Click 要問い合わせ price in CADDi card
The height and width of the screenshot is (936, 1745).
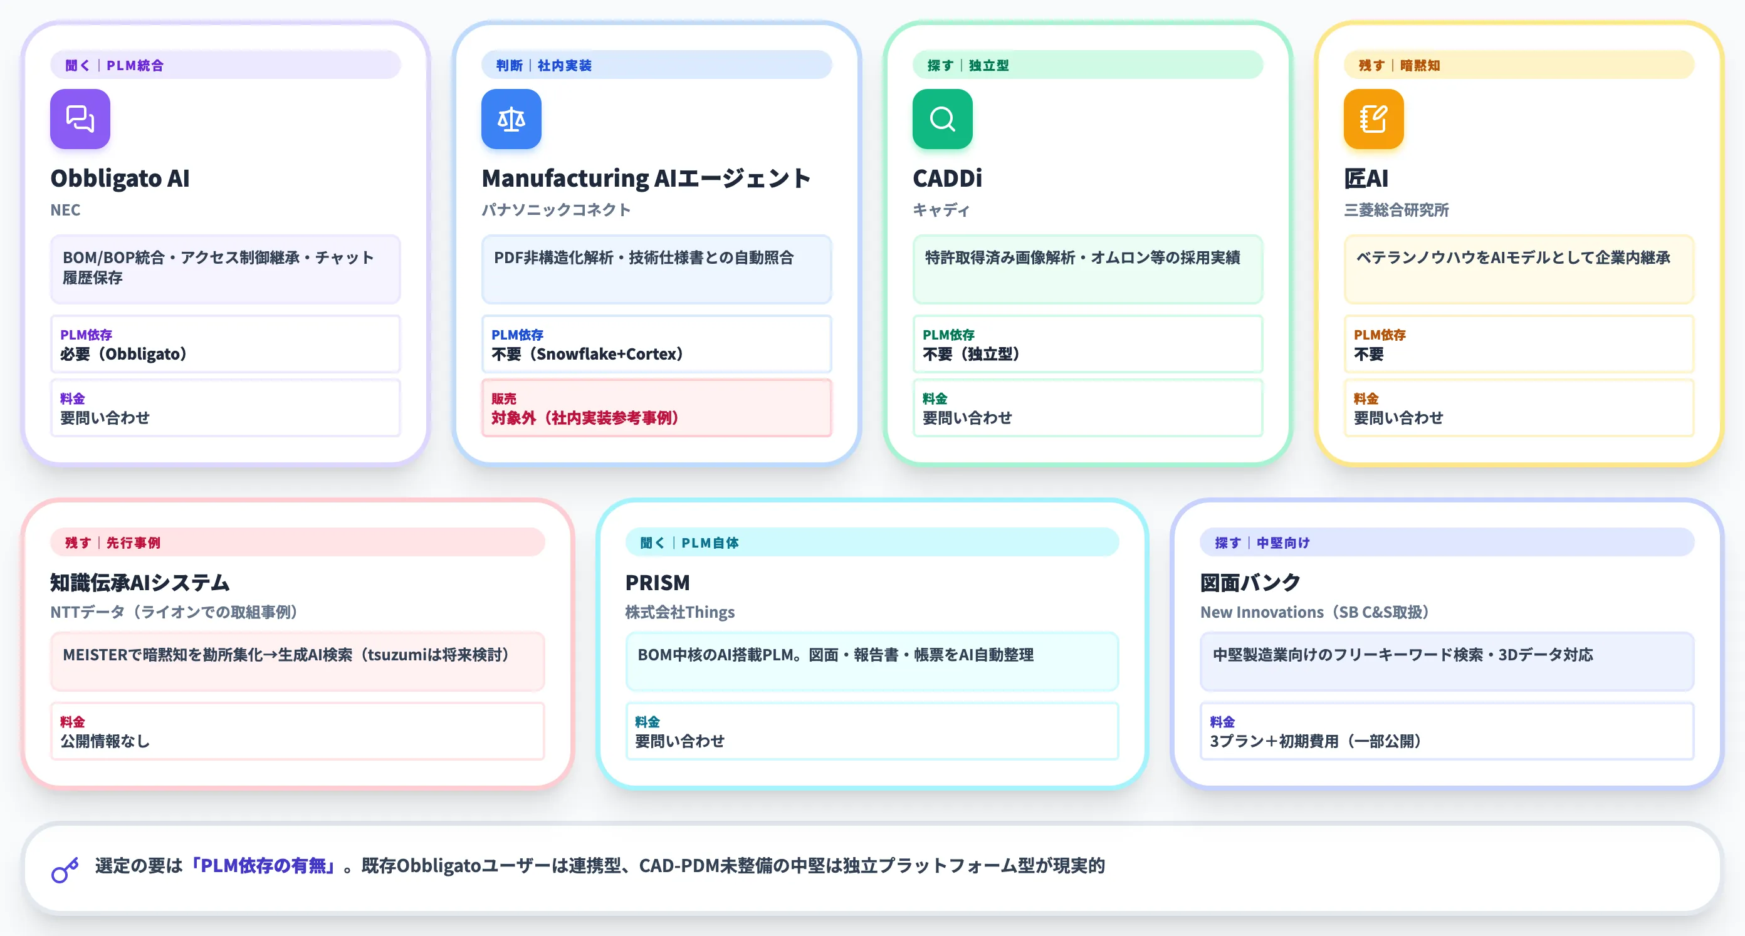pyautogui.click(x=1088, y=408)
